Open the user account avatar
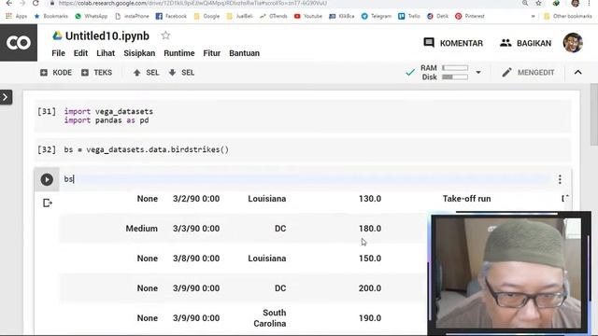This screenshot has width=598, height=336. (573, 43)
